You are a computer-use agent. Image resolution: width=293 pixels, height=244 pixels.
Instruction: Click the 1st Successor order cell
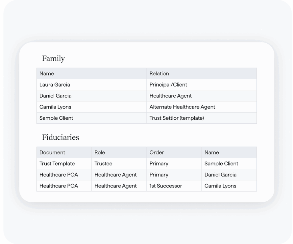tap(174, 186)
